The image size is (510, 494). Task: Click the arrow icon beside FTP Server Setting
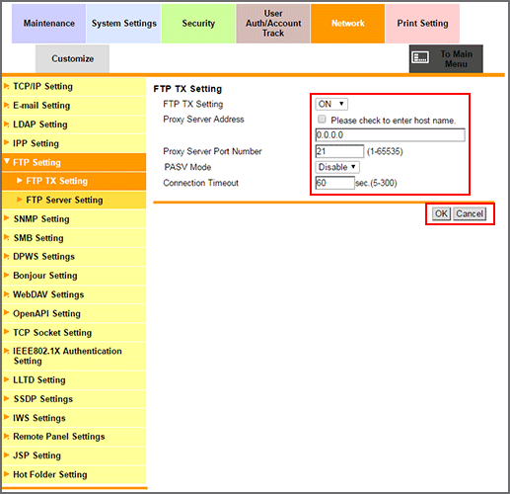point(20,200)
